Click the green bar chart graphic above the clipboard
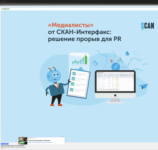The height and width of the screenshot is (150, 158). pos(79,60)
